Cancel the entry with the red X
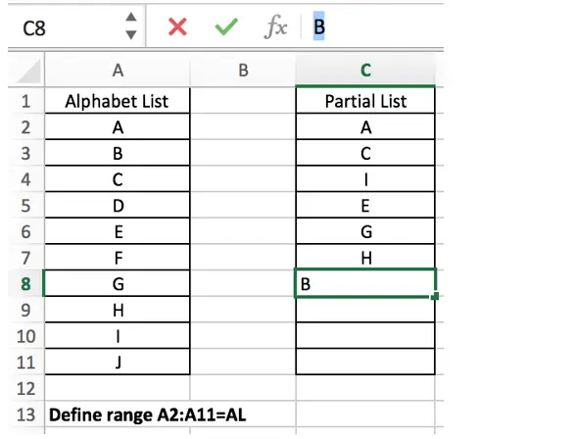Image resolution: width=576 pixels, height=439 pixels. 177,27
